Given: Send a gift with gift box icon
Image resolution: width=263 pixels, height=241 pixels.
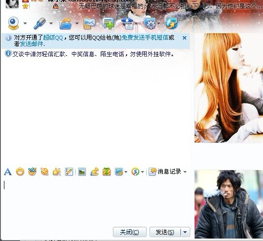Looking at the screenshot, I should tap(107, 172).
